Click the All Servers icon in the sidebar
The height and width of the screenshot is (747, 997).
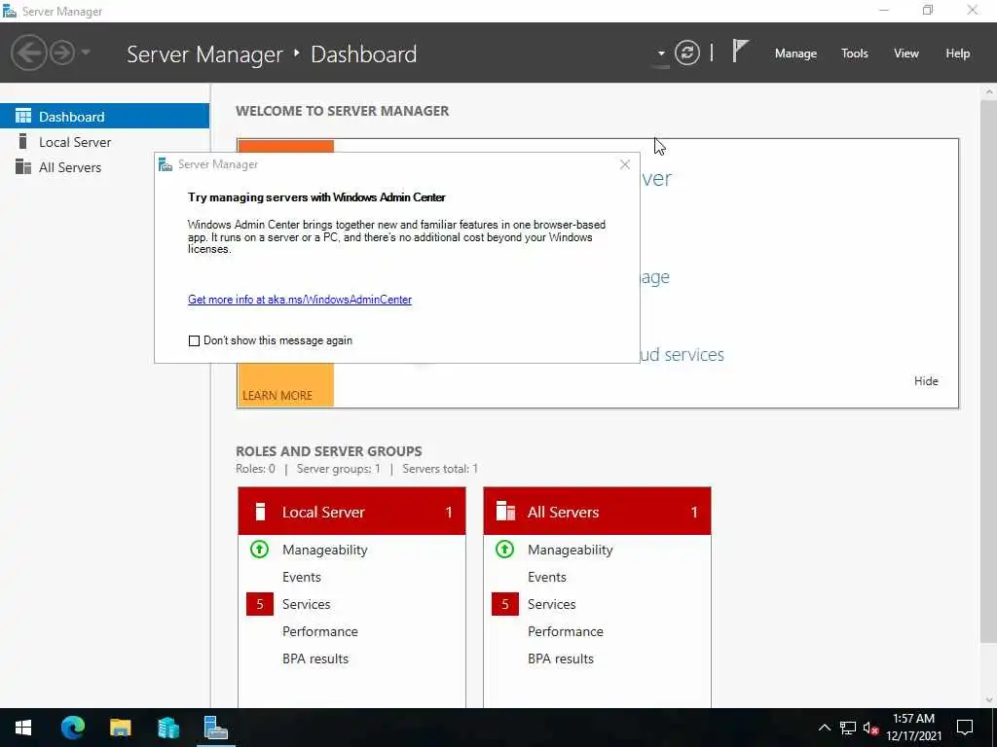(x=23, y=166)
